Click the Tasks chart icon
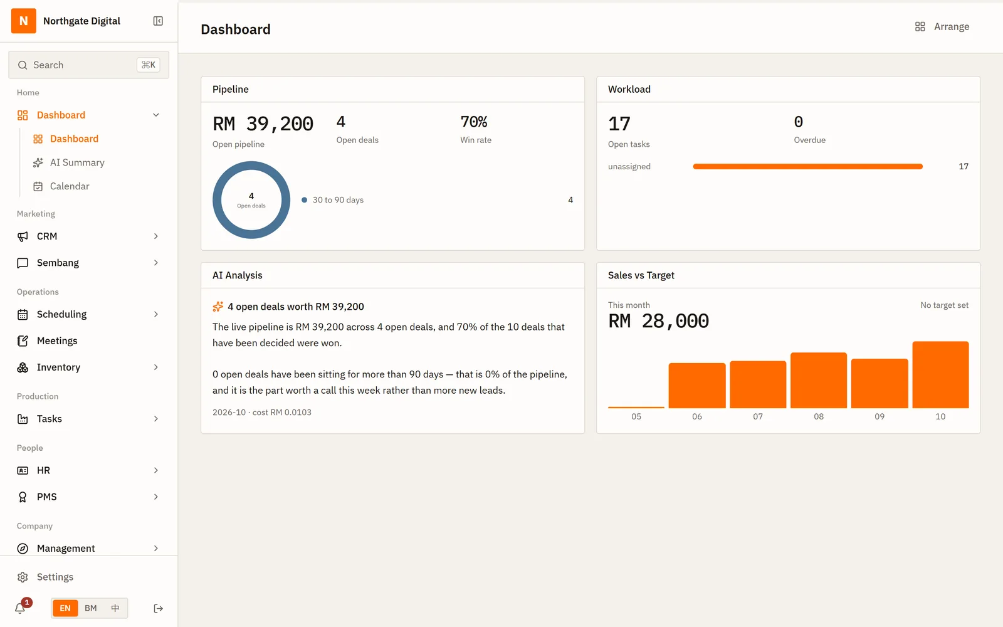The image size is (1003, 627). click(23, 419)
